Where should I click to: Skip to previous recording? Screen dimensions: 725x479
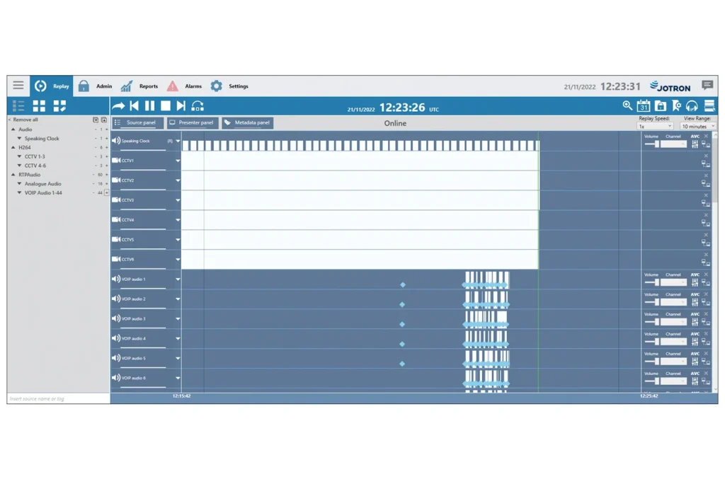click(x=134, y=106)
